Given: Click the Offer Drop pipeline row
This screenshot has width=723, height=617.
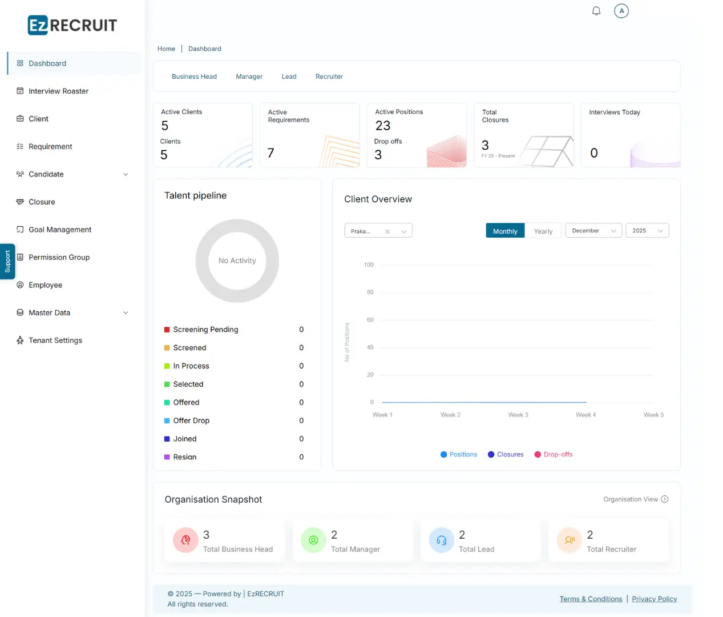Looking at the screenshot, I should point(234,420).
